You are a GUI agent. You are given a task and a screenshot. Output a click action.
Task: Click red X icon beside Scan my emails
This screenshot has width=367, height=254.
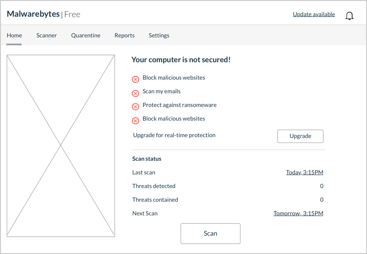pos(135,93)
